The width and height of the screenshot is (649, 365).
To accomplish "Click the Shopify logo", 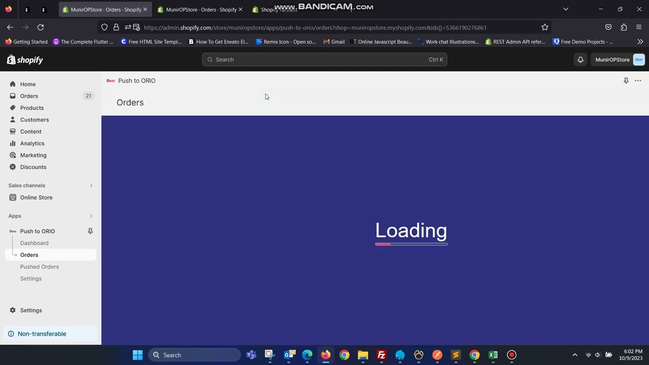I will (x=25, y=60).
